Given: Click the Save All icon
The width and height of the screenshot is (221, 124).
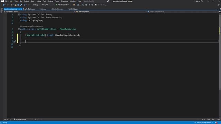Looking at the screenshot, I should point(21,5).
